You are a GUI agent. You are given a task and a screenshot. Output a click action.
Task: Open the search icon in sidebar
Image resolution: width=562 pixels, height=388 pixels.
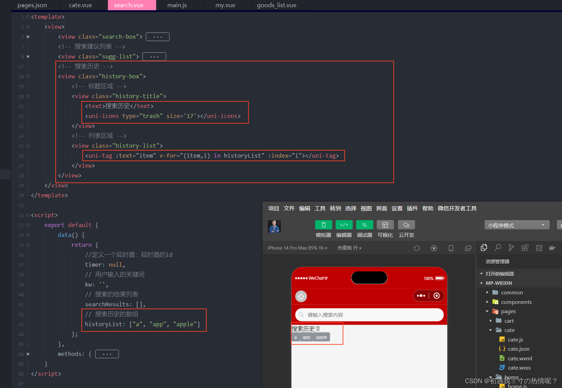click(x=498, y=247)
